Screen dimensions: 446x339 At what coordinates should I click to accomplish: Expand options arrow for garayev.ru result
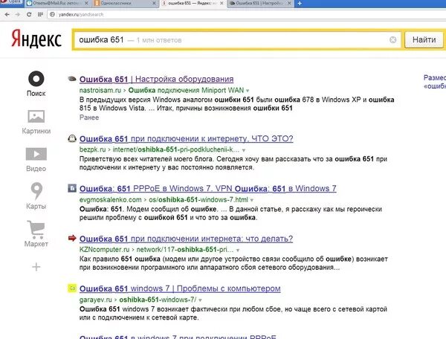pos(200,300)
